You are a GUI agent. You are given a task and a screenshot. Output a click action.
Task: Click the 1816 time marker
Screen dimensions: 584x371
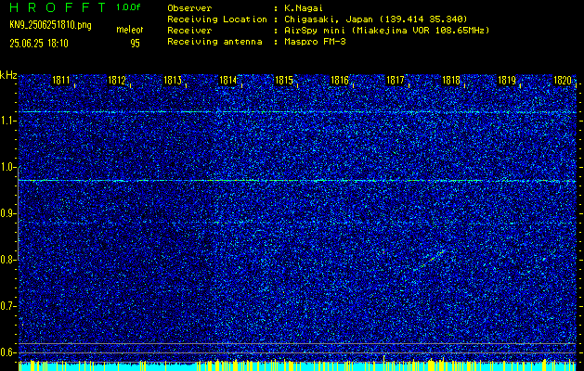340,80
